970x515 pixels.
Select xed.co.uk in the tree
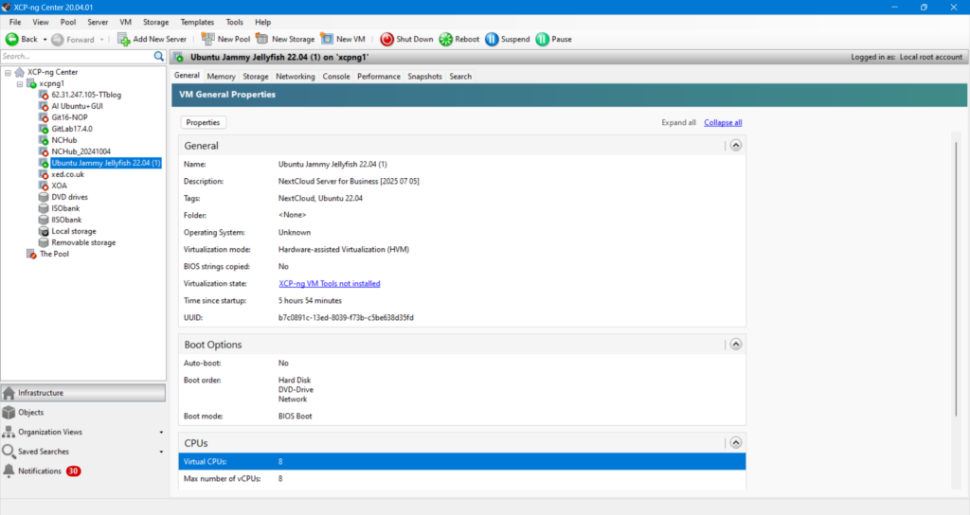pyautogui.click(x=67, y=174)
